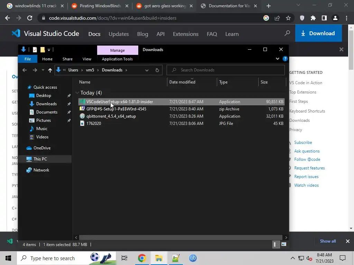Open the address bar history dropdown
The width and height of the screenshot is (354, 265).
(147, 70)
